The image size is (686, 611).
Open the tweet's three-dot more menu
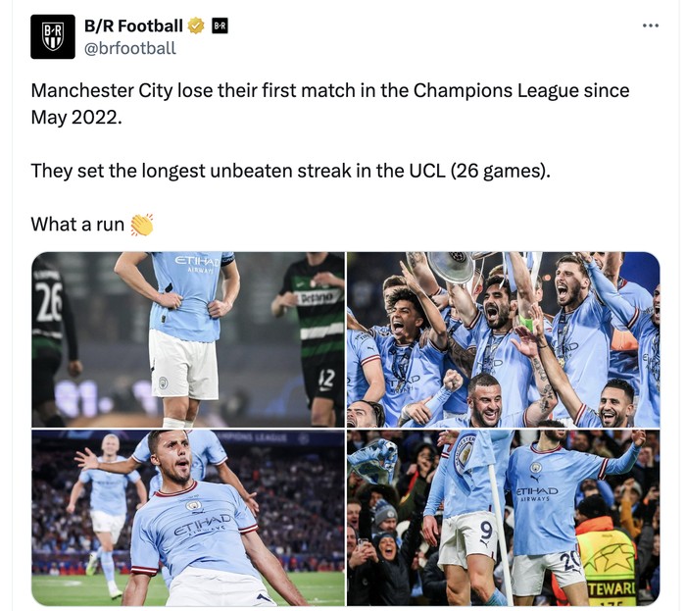tap(651, 25)
